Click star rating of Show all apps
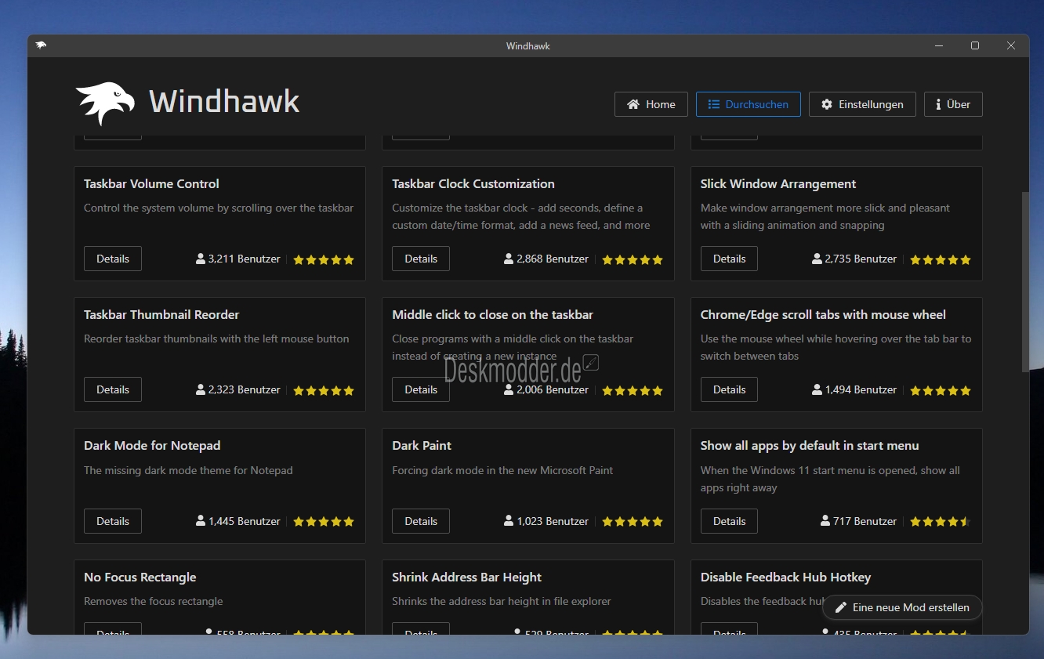1044x659 pixels. [941, 522]
